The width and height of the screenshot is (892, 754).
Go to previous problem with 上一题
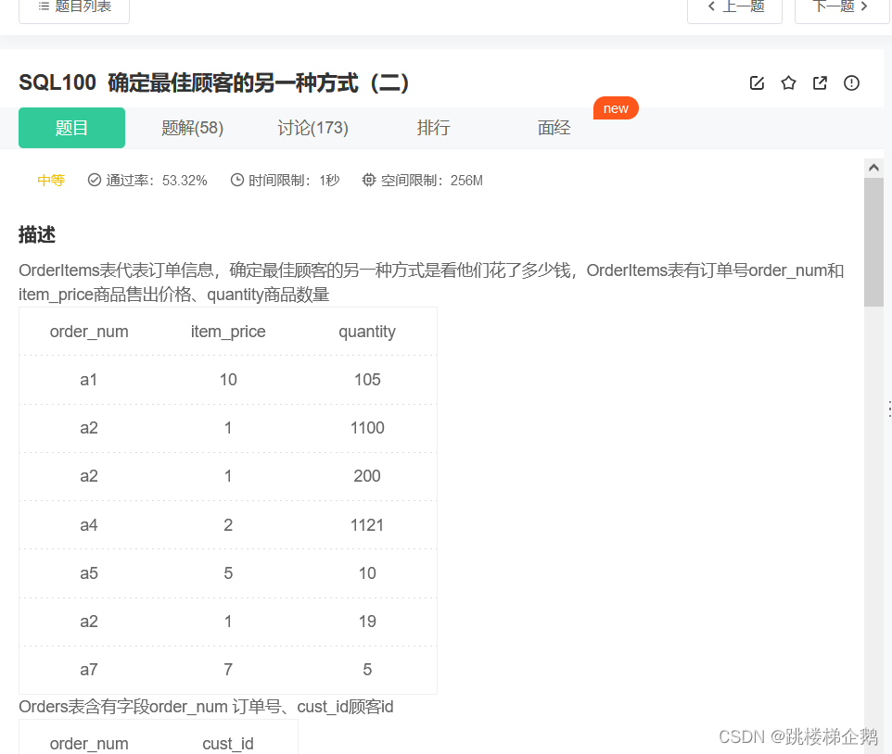(x=734, y=8)
